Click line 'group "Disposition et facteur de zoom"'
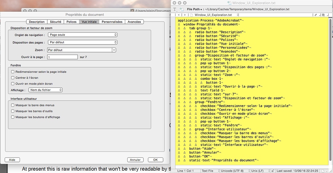Screen dimensions: 333x173 (x=231, y=55)
